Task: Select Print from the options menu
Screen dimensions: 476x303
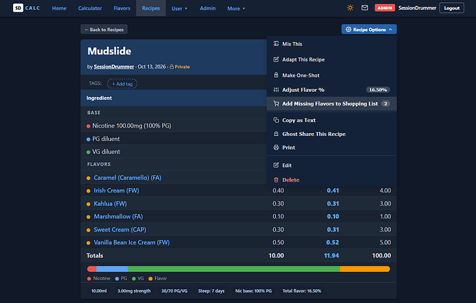Action: click(332, 148)
